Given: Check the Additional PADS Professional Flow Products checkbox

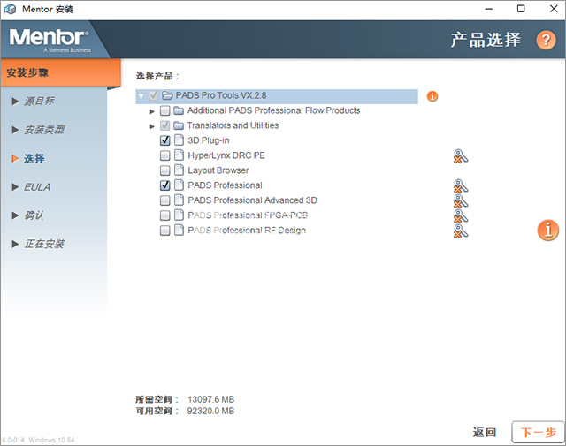Looking at the screenshot, I should click(x=165, y=110).
